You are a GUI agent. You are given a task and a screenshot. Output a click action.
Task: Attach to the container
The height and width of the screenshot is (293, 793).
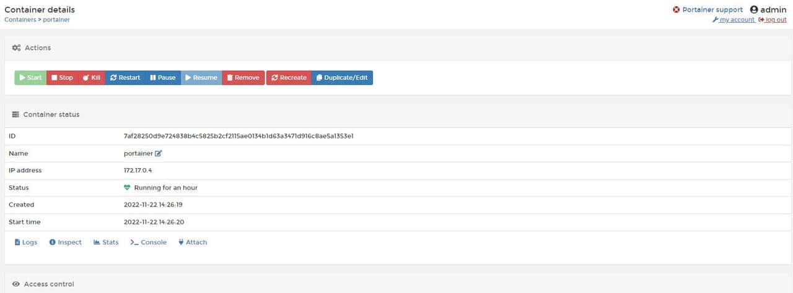point(193,242)
